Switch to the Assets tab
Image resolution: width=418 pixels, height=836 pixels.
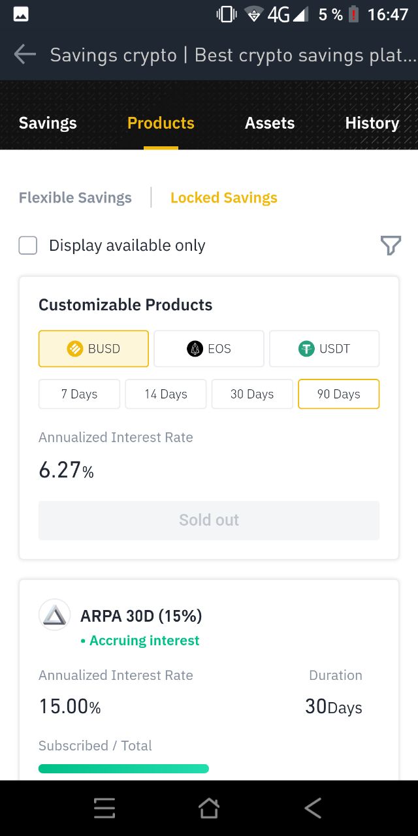[x=269, y=123]
